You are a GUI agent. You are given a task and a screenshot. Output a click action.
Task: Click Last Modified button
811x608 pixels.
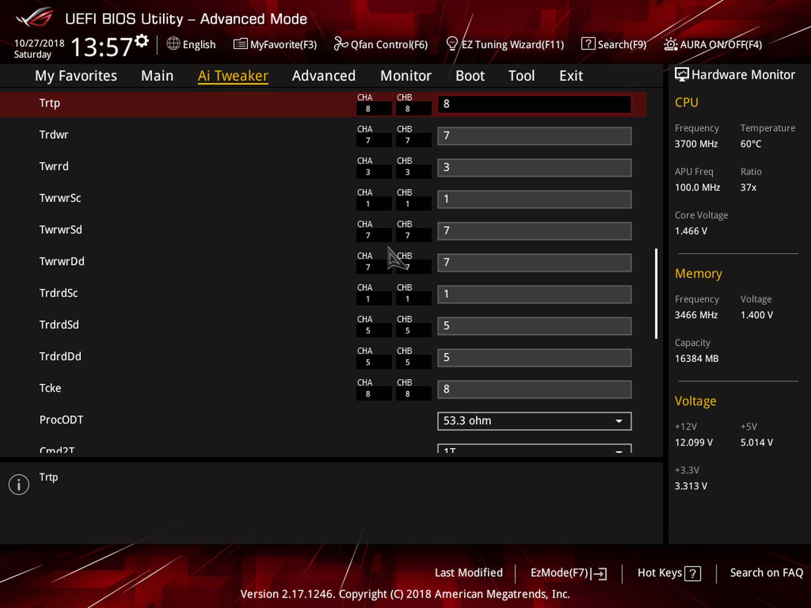point(468,573)
